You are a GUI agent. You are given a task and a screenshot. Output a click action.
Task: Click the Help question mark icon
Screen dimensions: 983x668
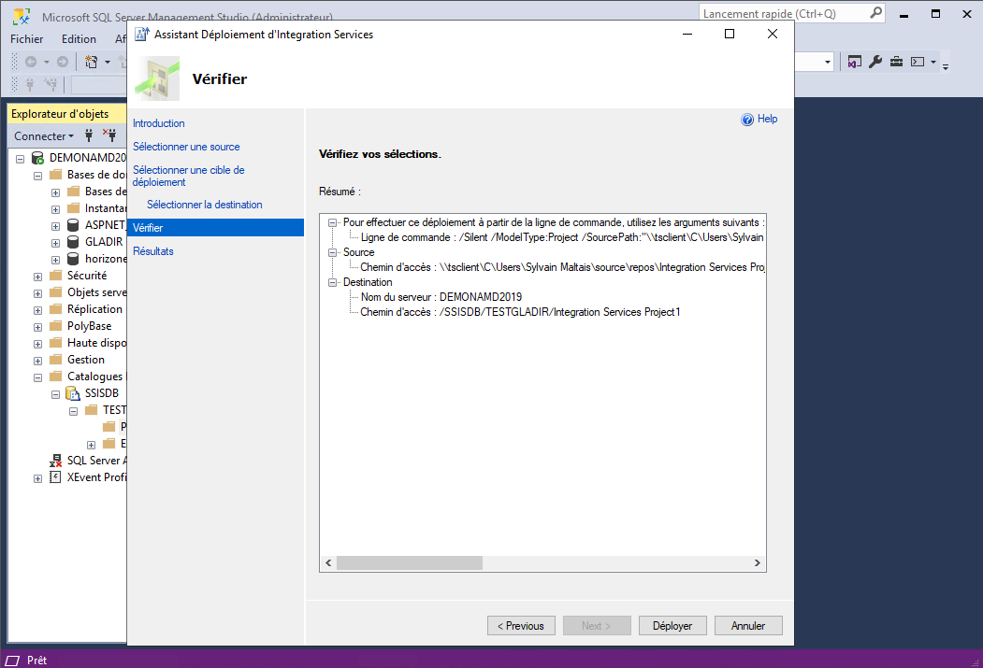(747, 120)
